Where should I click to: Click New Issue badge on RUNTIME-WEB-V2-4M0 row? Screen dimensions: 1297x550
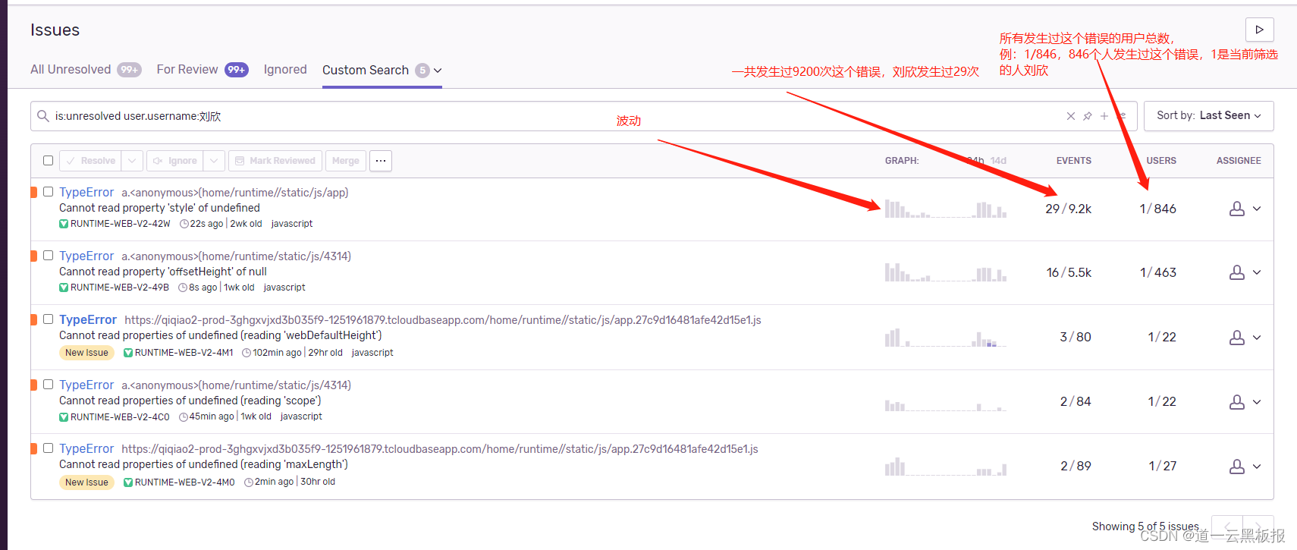[x=86, y=482]
